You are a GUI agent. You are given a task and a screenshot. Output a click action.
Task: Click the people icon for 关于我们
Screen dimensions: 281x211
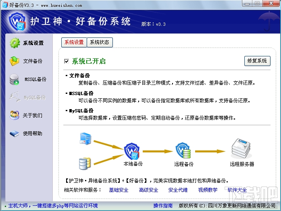pos(15,115)
